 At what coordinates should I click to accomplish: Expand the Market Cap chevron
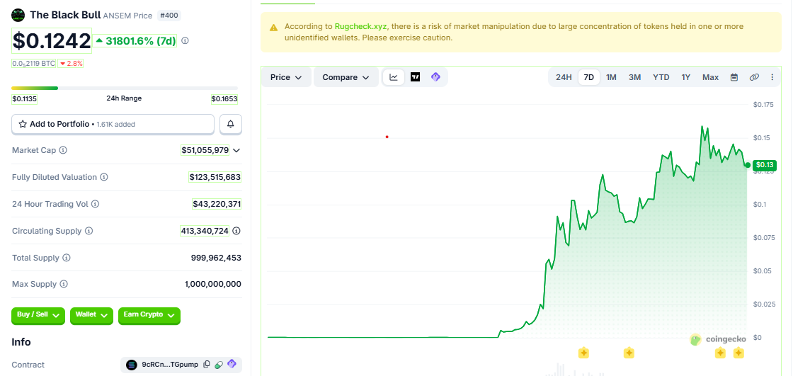(236, 150)
